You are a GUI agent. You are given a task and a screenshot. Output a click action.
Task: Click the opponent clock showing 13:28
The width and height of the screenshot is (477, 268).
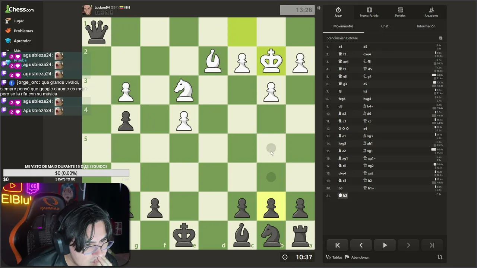pyautogui.click(x=297, y=10)
